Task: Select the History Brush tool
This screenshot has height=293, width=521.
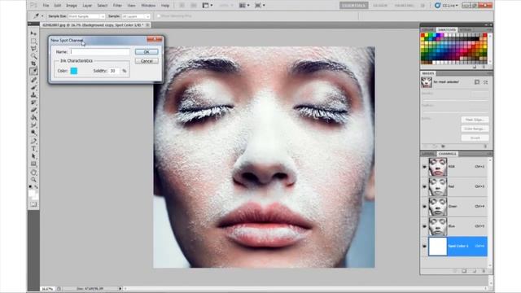Action: point(33,103)
